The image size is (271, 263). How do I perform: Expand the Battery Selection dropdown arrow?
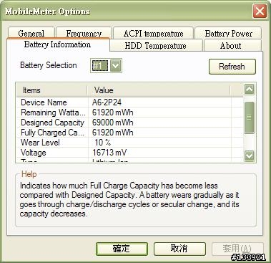(x=116, y=65)
